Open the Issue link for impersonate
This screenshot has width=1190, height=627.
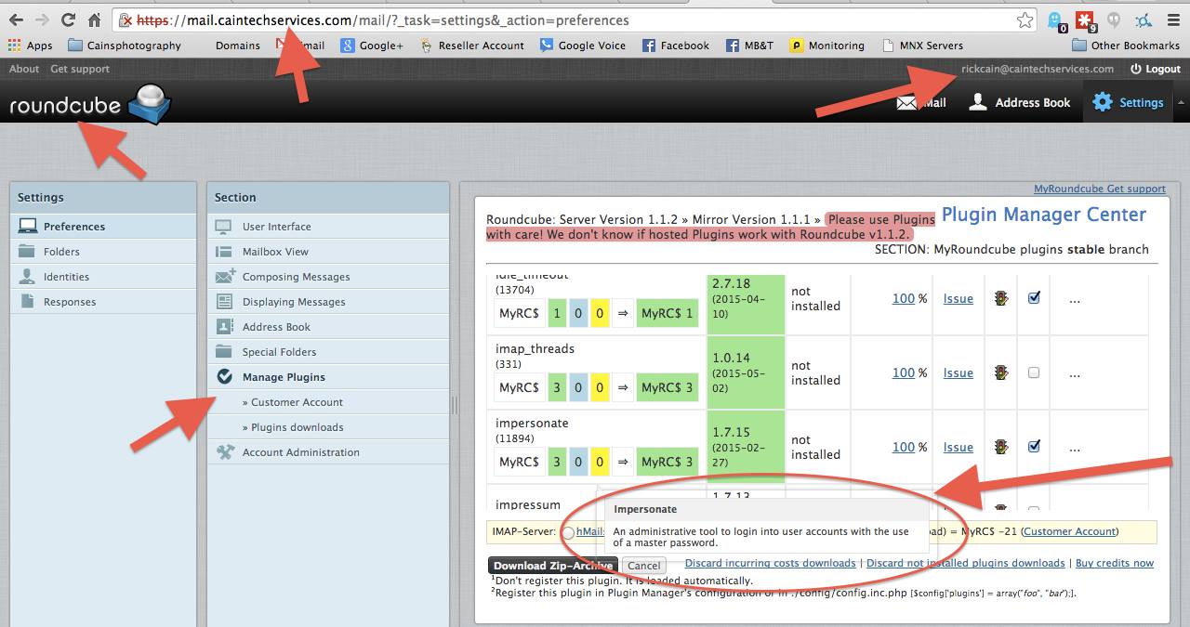959,447
